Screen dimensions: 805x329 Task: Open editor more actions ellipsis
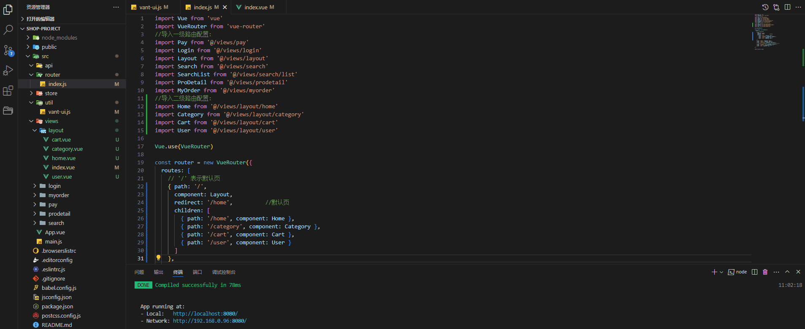pyautogui.click(x=798, y=7)
